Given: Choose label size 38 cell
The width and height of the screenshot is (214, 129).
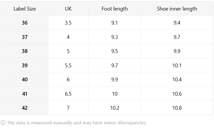Looking at the screenshot, I should [25, 51].
